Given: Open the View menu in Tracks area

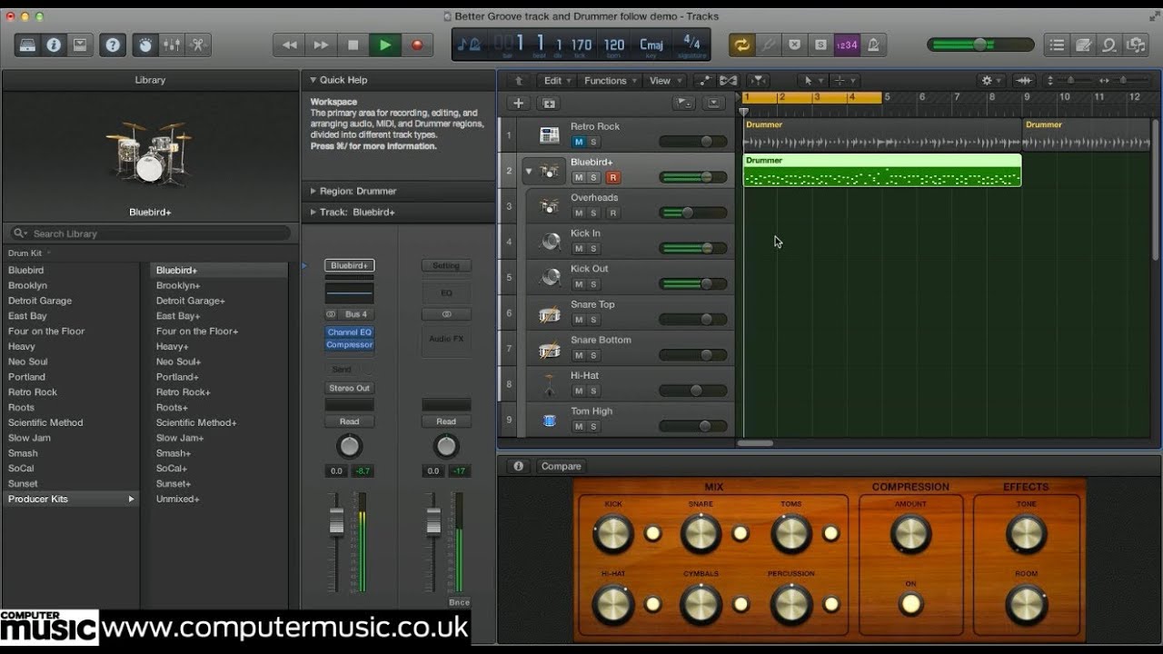Looking at the screenshot, I should 665,81.
